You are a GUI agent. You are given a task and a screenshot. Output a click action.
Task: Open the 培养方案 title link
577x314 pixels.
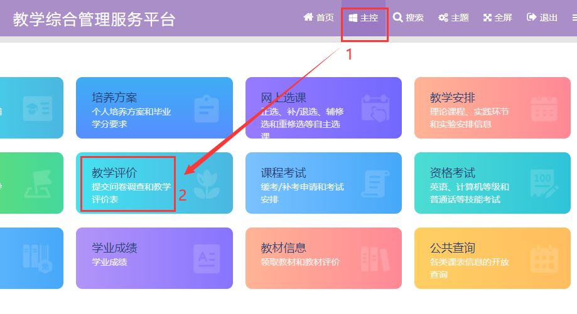[x=114, y=97]
